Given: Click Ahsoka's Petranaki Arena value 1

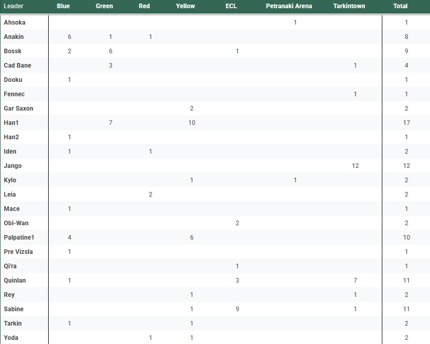Looking at the screenshot, I should coord(295,23).
